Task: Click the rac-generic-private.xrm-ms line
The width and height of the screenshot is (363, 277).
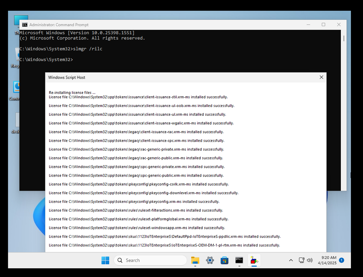Action: click(x=136, y=149)
